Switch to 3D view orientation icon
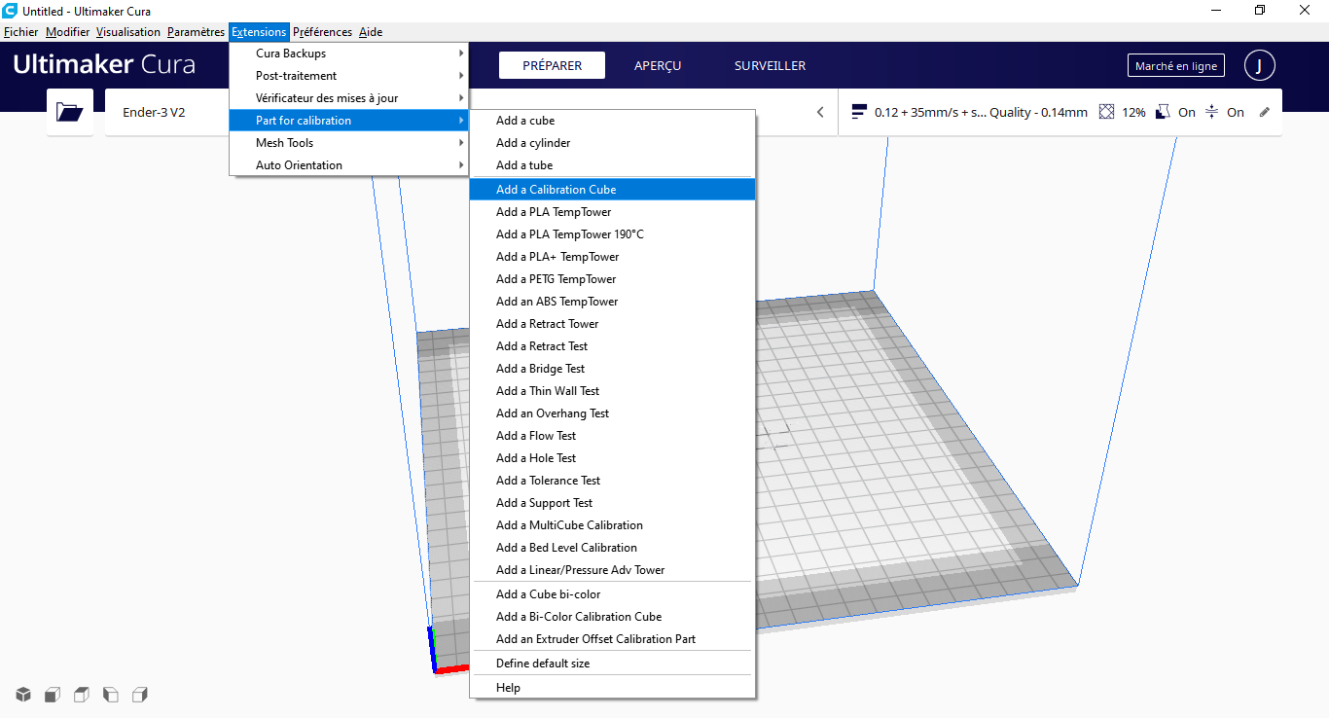 pos(23,695)
